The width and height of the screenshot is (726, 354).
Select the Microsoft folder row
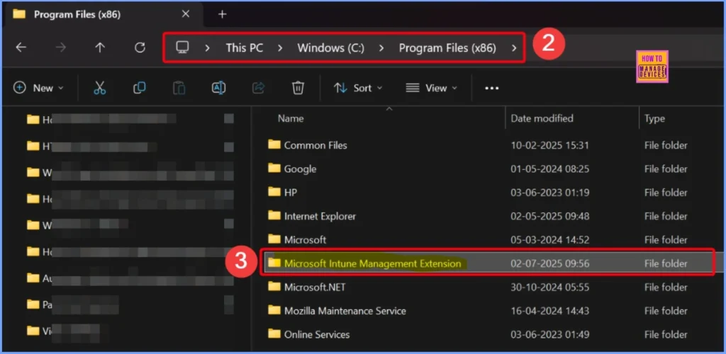pyautogui.click(x=488, y=239)
